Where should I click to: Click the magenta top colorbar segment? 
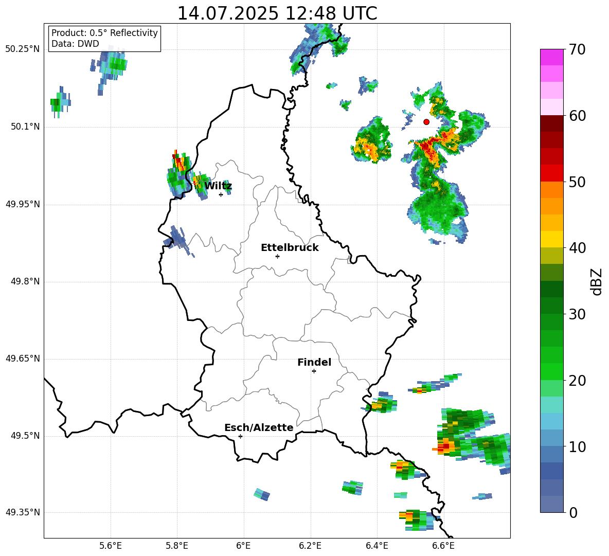pyautogui.click(x=551, y=57)
